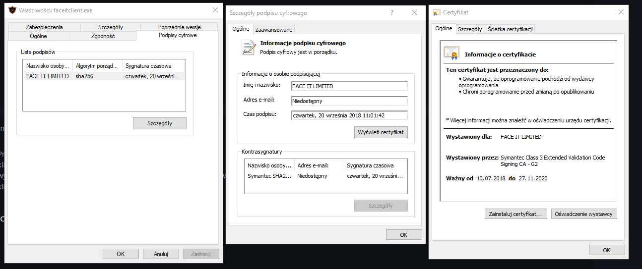The width and height of the screenshot is (642, 269).
Task: Sort by the Algorytm porządkowania column header
Action: pyautogui.click(x=97, y=66)
